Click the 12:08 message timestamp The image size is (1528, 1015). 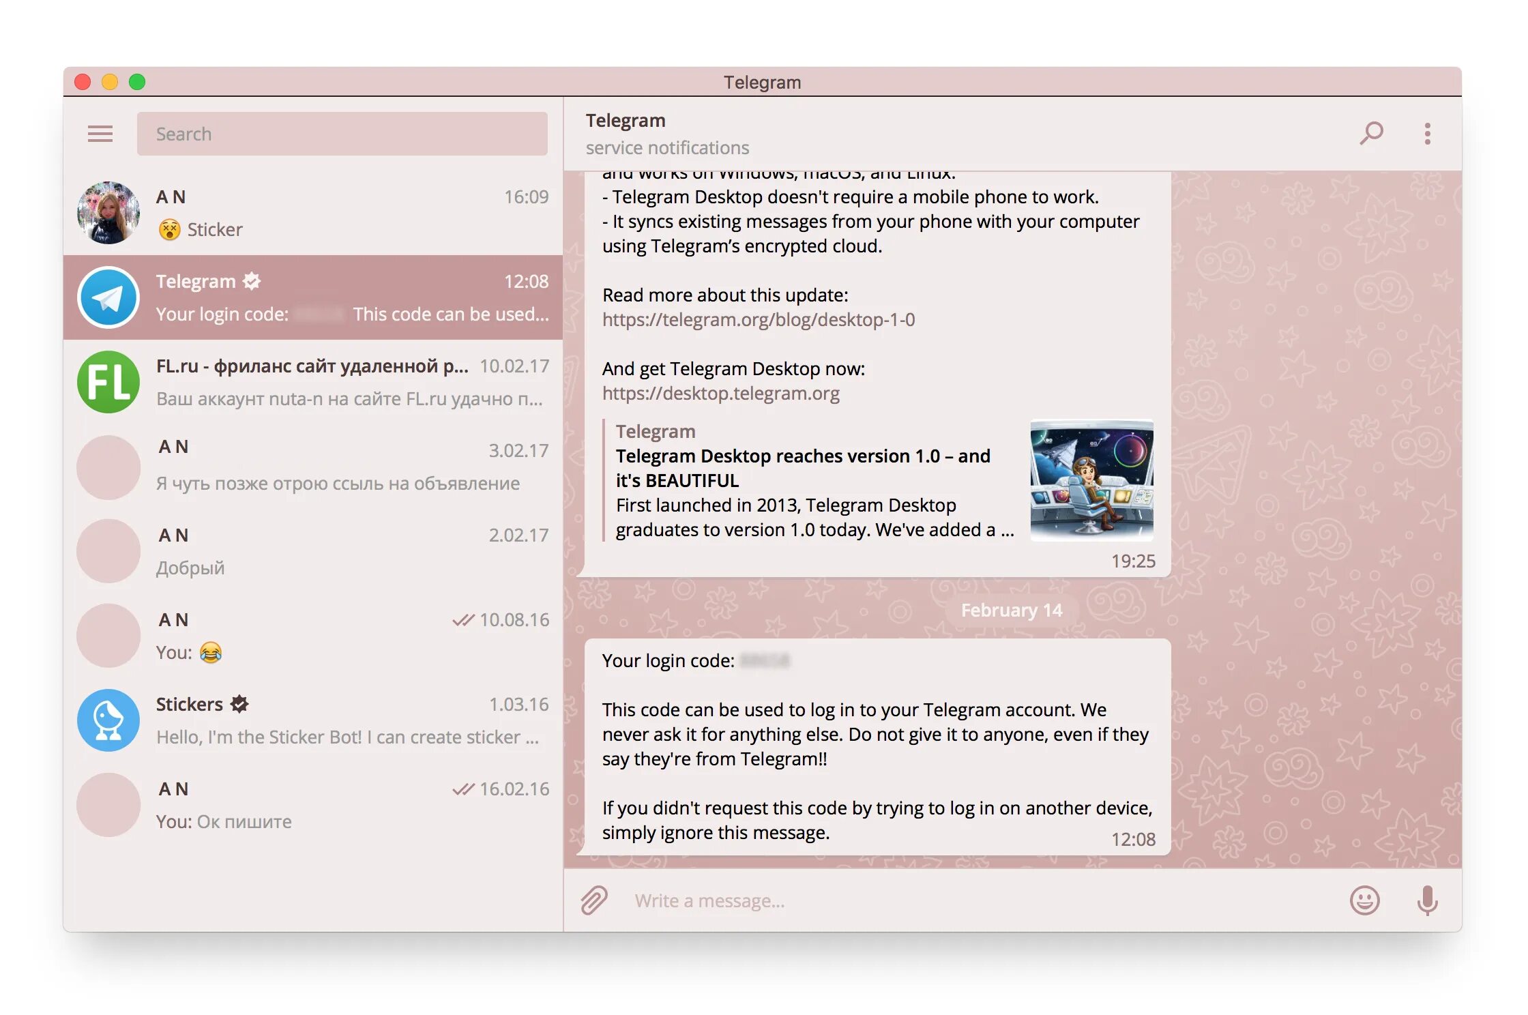pos(1133,839)
